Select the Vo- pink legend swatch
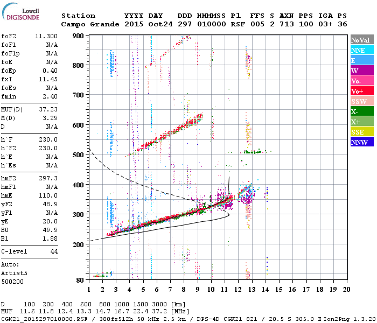Screen dimensions: 377x323 tap(362, 81)
